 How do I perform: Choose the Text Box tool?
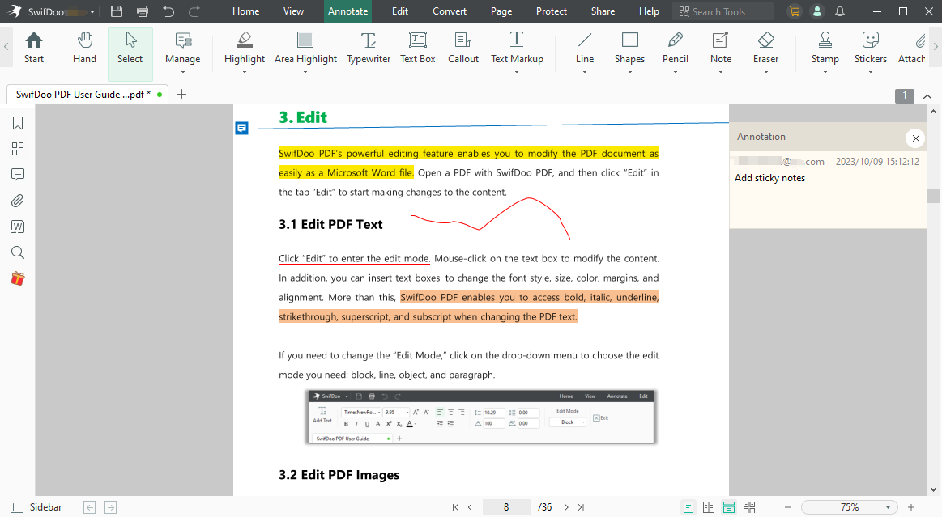click(417, 48)
